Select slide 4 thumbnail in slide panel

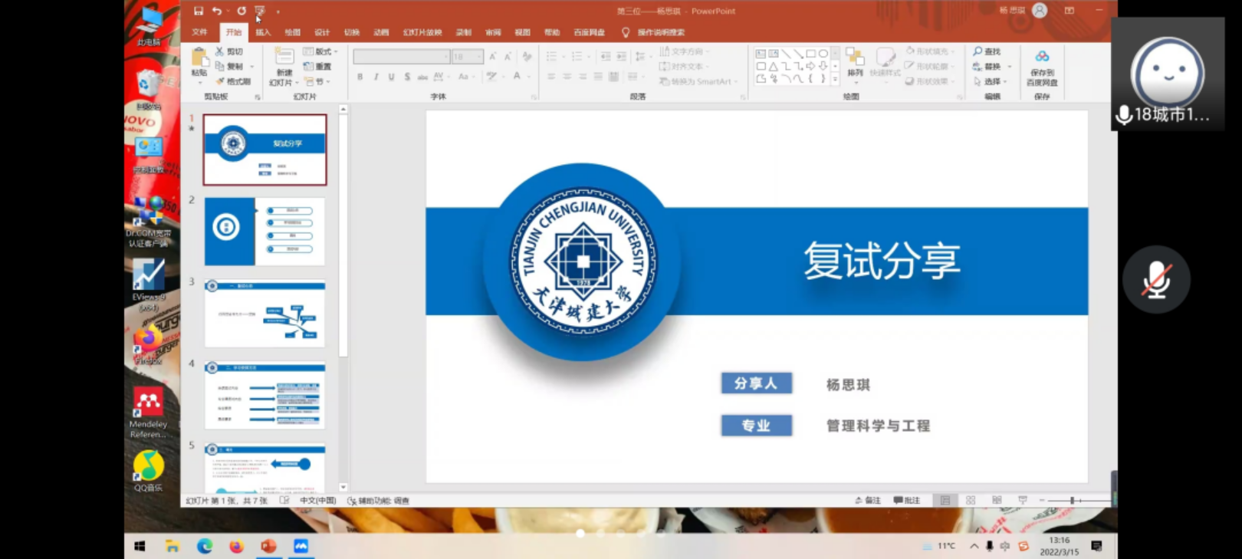pos(264,396)
